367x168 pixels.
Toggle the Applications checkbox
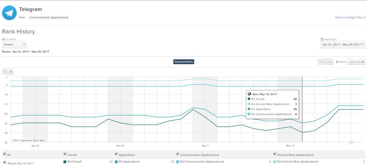[116, 154]
